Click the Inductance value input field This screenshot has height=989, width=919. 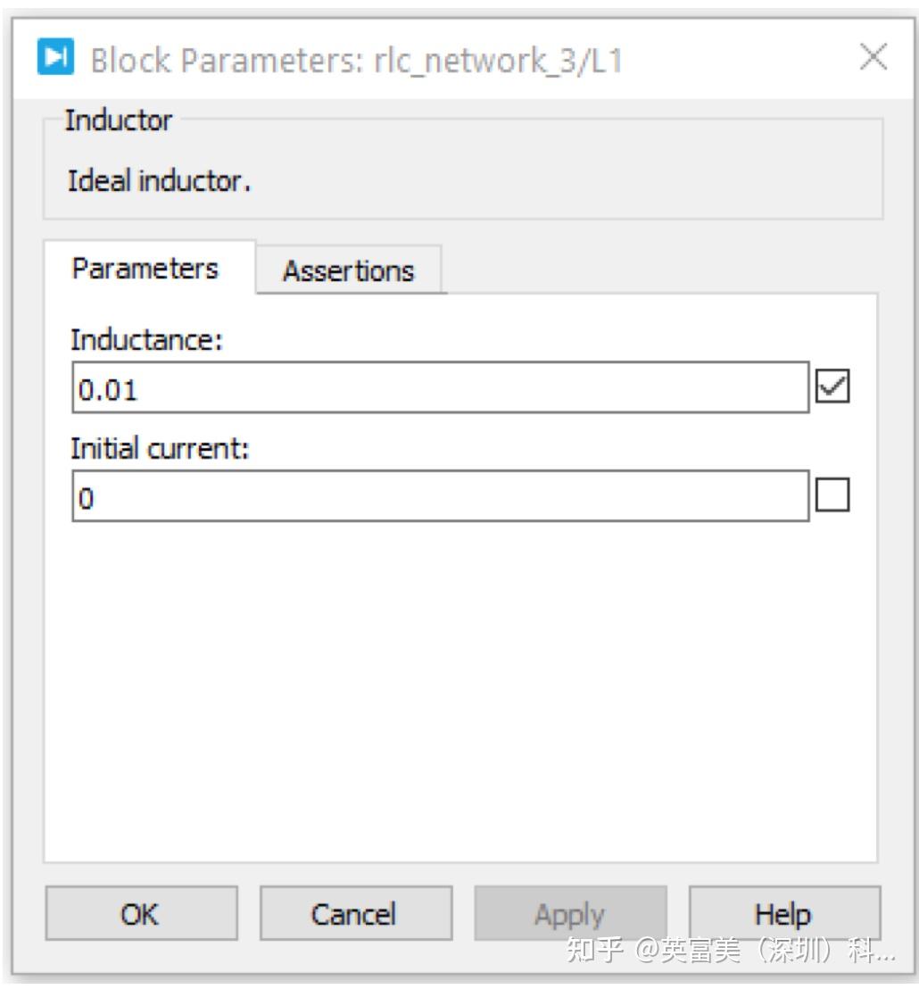click(x=440, y=388)
